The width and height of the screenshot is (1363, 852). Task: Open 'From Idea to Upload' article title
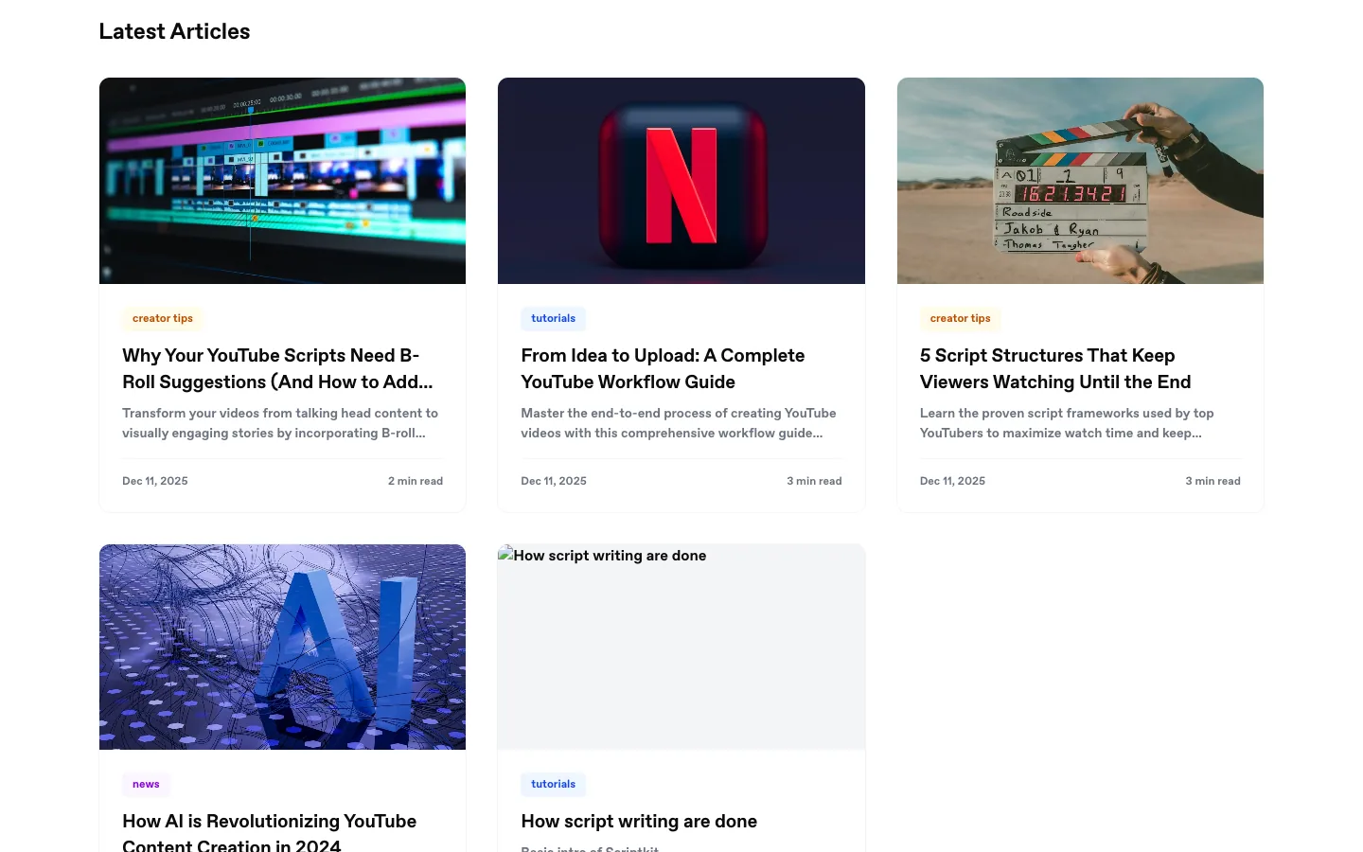tap(663, 368)
